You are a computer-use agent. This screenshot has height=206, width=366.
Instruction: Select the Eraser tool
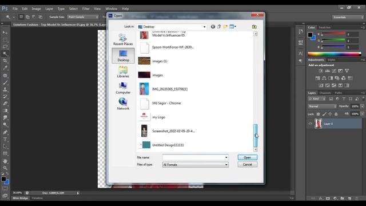click(5, 104)
